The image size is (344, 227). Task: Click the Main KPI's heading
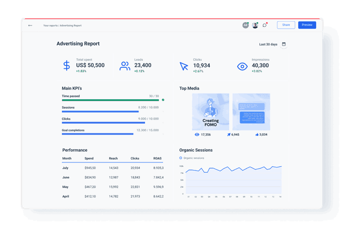pos(72,89)
